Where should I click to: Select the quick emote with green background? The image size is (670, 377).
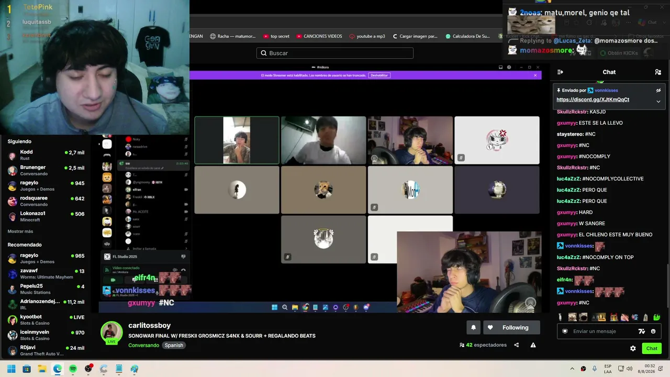[657, 317]
